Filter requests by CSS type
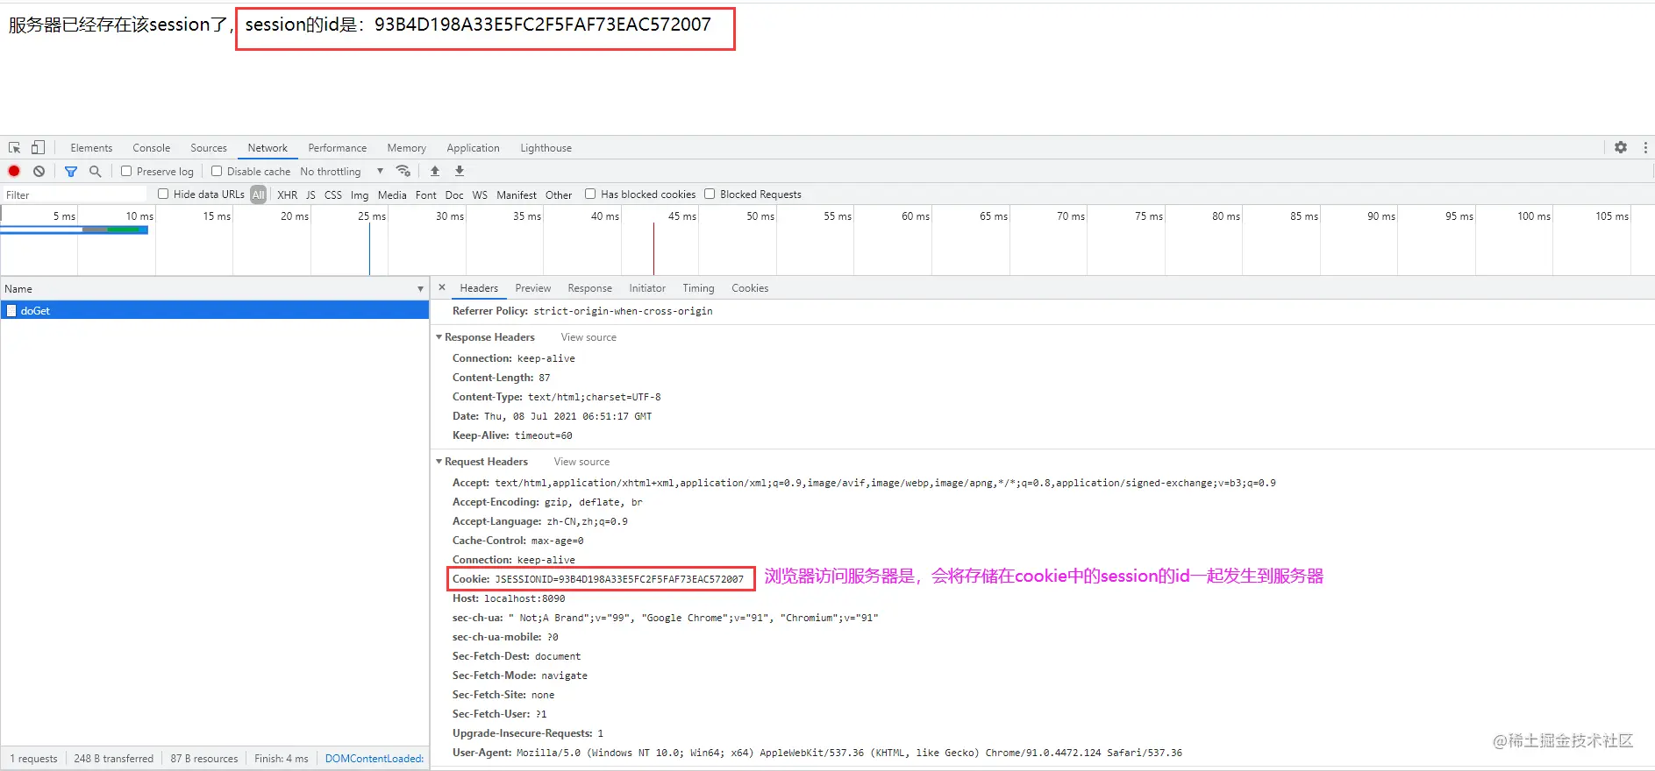 pyautogui.click(x=333, y=195)
